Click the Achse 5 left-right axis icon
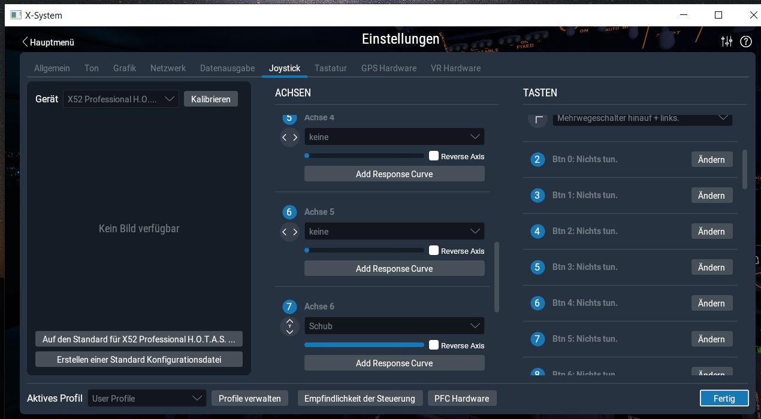The height and width of the screenshot is (419, 761). click(x=289, y=232)
